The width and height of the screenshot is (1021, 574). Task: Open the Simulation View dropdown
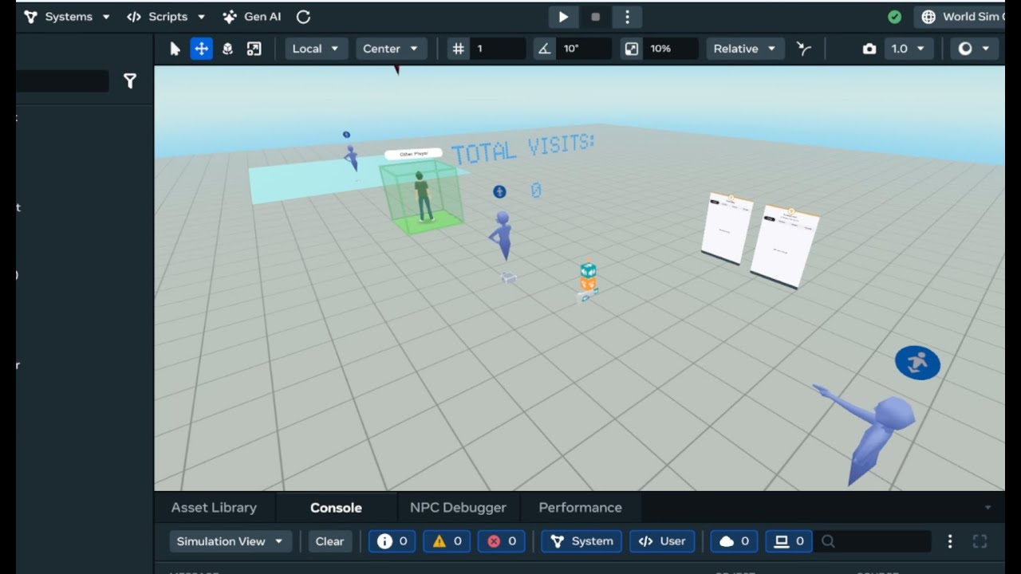click(x=230, y=541)
